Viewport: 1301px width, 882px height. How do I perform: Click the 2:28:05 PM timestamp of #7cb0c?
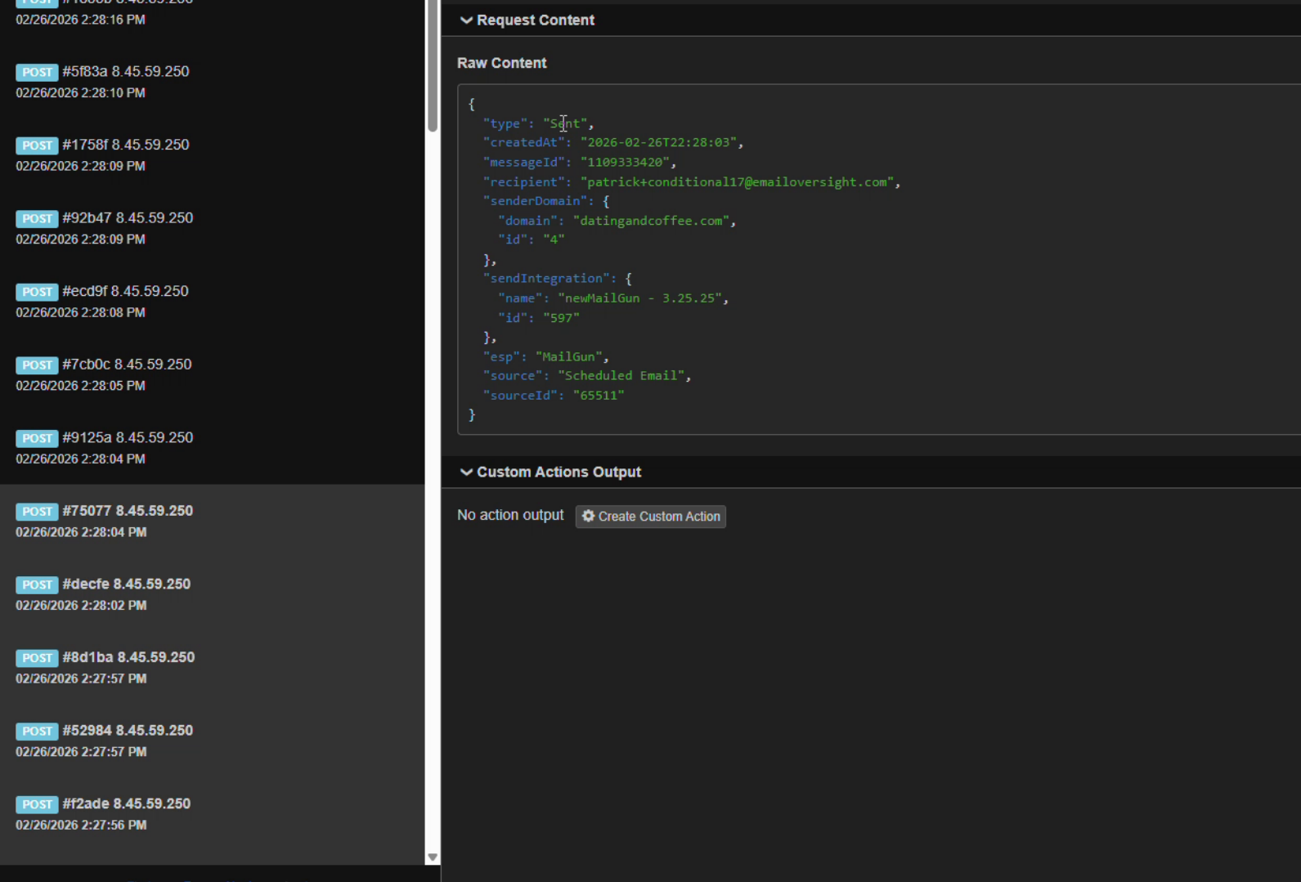point(80,386)
